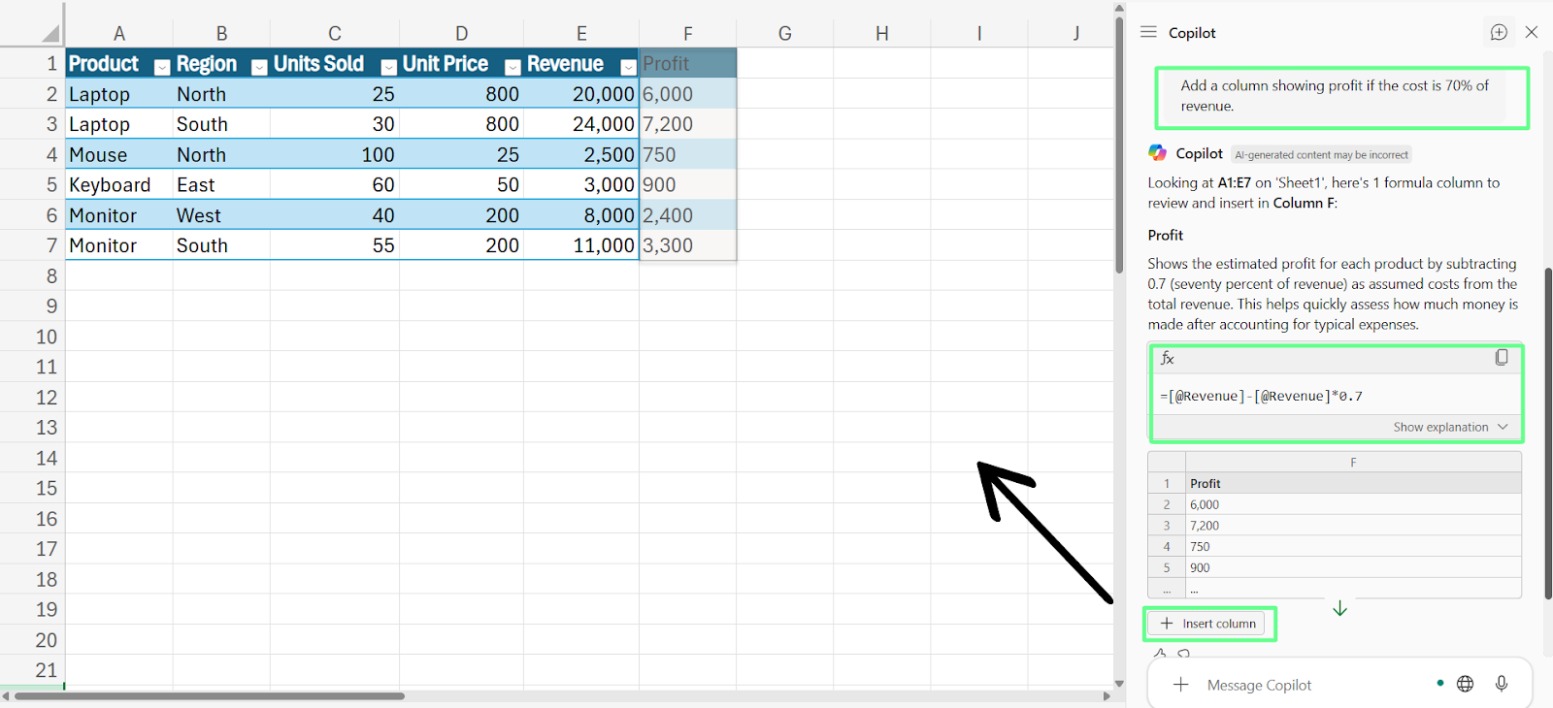The height and width of the screenshot is (708, 1553).
Task: Click the microphone icon in message box
Action: [x=1502, y=684]
